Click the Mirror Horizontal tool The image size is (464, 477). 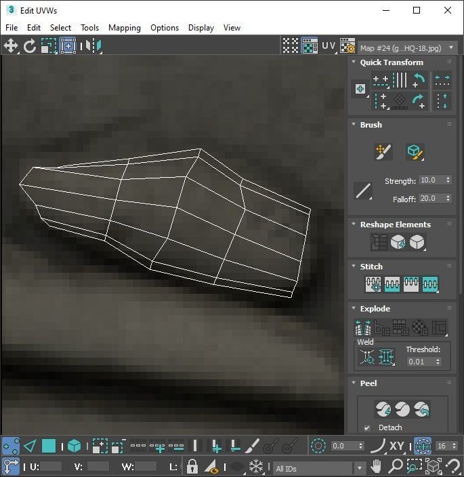pyautogui.click(x=93, y=46)
